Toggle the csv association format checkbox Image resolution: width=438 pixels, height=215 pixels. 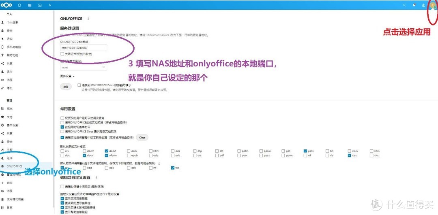tap(62, 151)
